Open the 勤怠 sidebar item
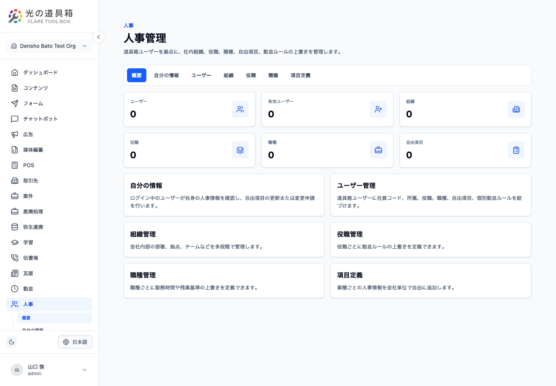 [x=49, y=289]
